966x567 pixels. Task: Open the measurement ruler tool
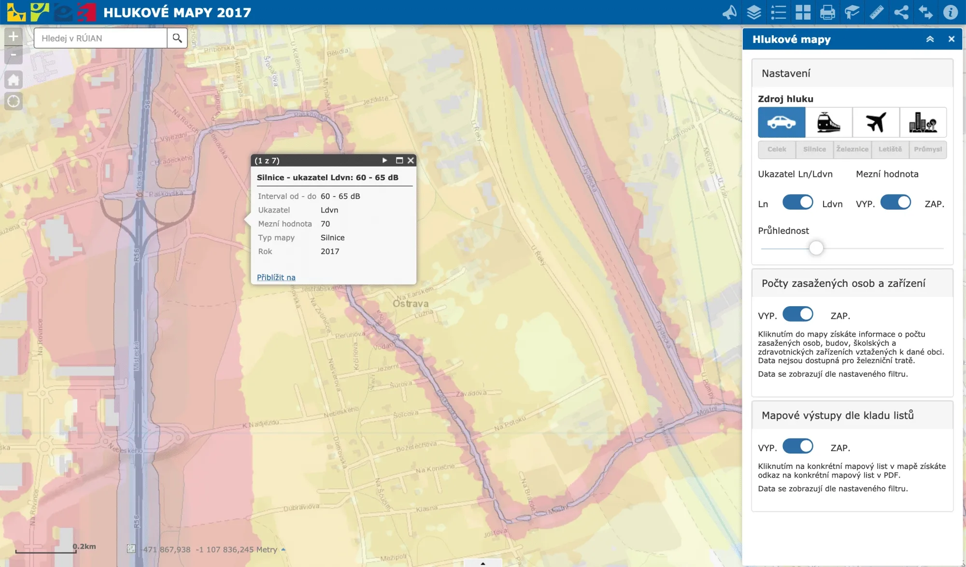(877, 12)
